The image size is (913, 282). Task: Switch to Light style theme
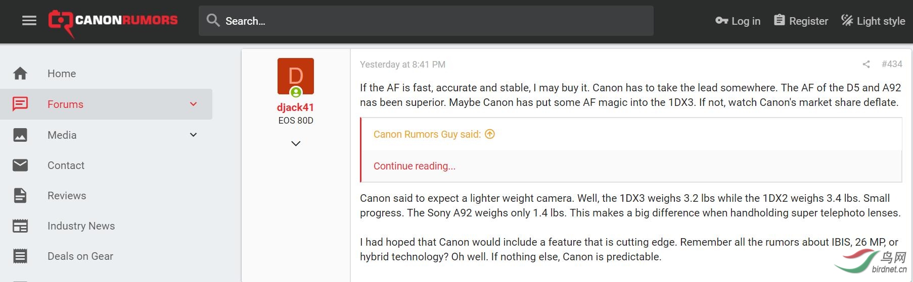[x=873, y=21]
